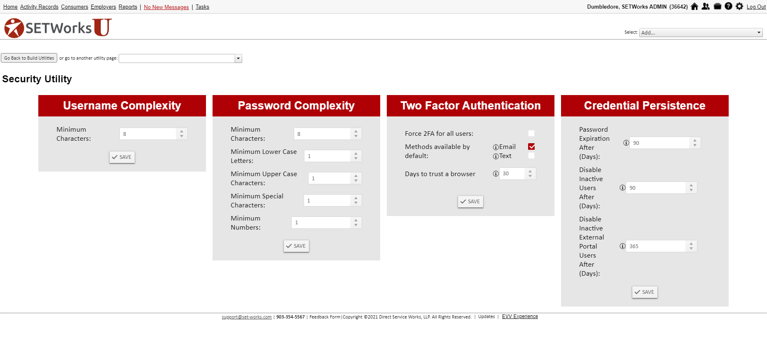Click info icon for Disable Inactive Users
This screenshot has height=337, width=767.
click(x=622, y=188)
